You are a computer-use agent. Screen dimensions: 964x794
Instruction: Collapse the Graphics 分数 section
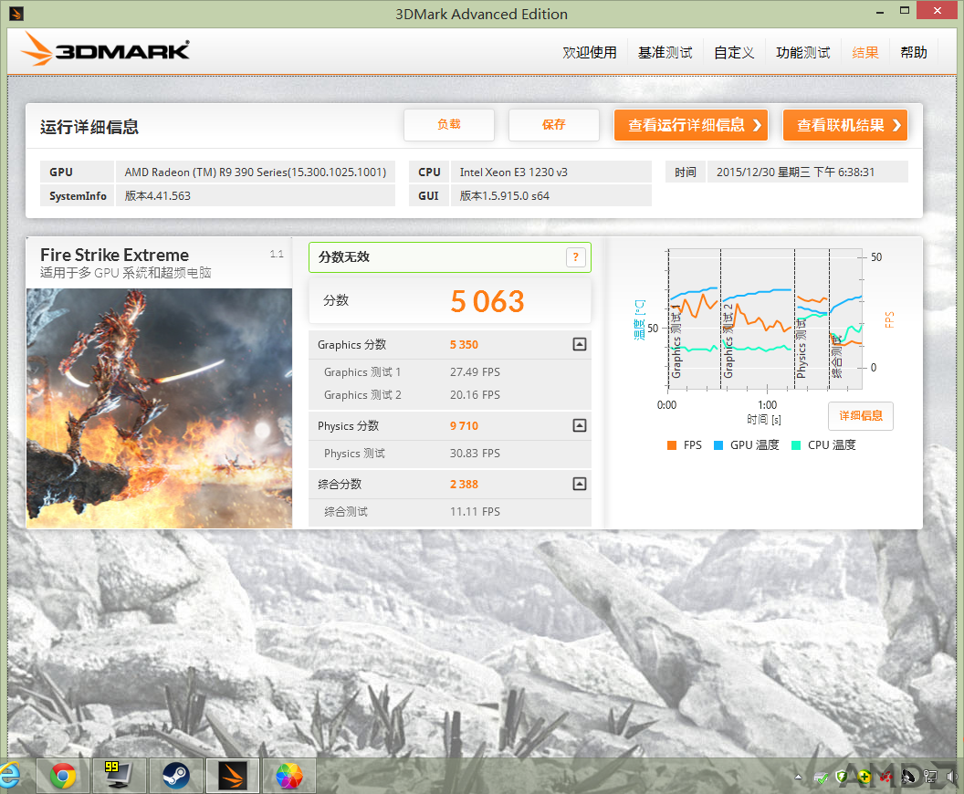579,344
